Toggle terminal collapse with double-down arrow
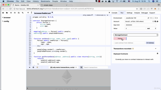The height and width of the screenshot is (90, 161). (x=30, y=67)
